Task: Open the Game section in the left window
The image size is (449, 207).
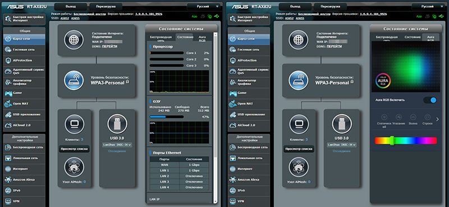Action: (24, 93)
